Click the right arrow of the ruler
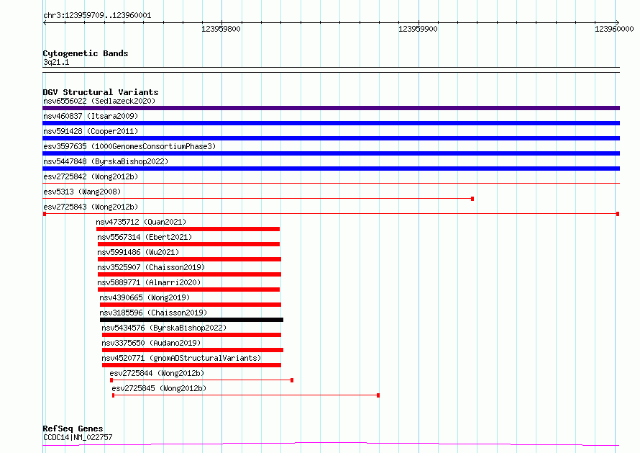 click(x=618, y=23)
